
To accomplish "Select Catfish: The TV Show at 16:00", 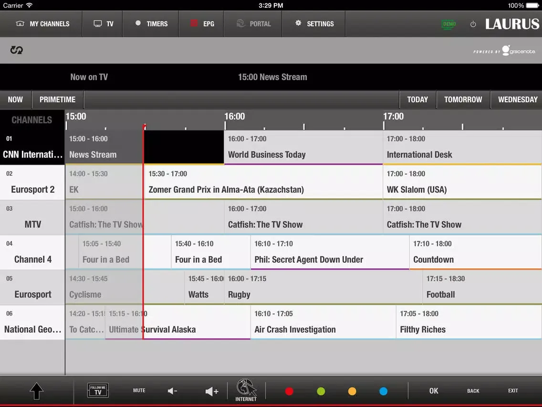I will [x=303, y=217].
